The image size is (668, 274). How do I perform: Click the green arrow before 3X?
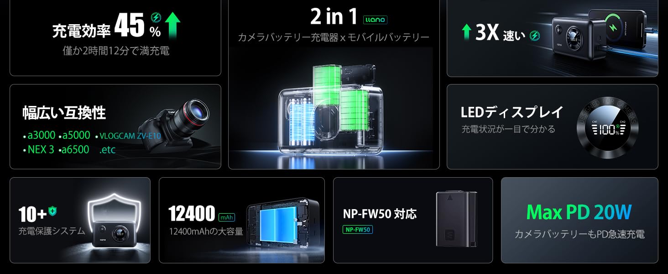point(466,32)
